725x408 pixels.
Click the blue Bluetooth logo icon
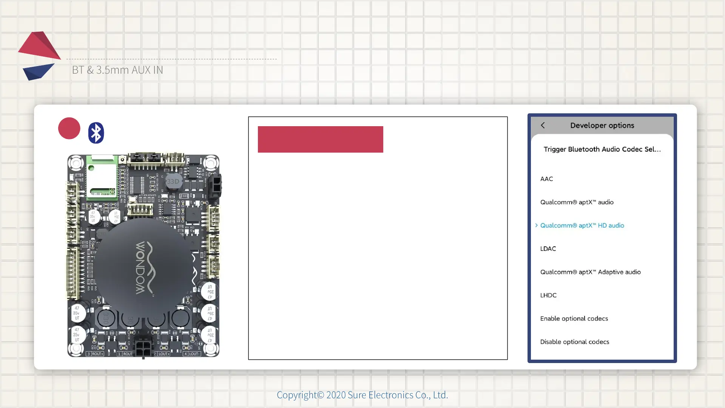(96, 133)
